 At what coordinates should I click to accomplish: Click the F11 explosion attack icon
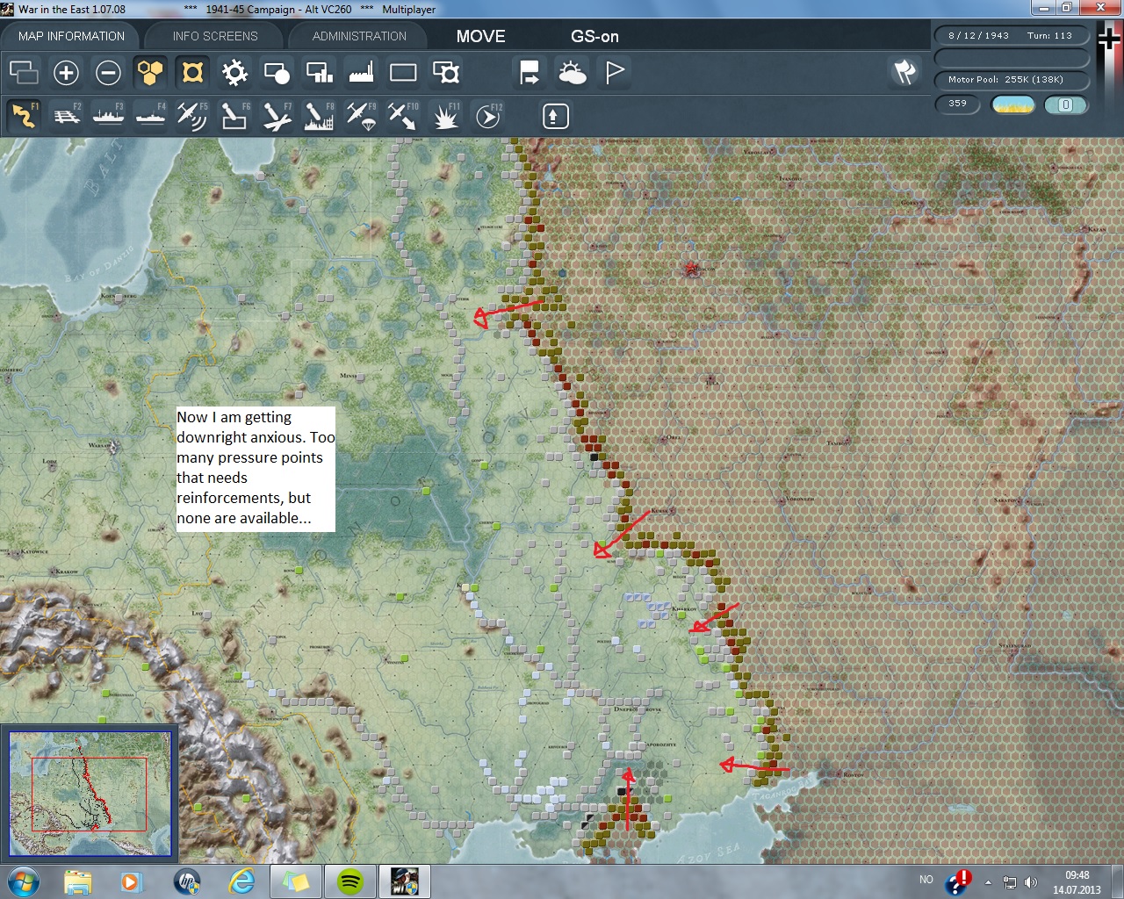(x=445, y=116)
